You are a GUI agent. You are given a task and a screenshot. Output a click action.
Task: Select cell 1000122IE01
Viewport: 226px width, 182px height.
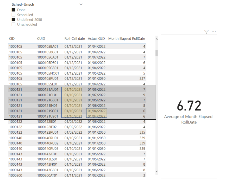coord(47,122)
